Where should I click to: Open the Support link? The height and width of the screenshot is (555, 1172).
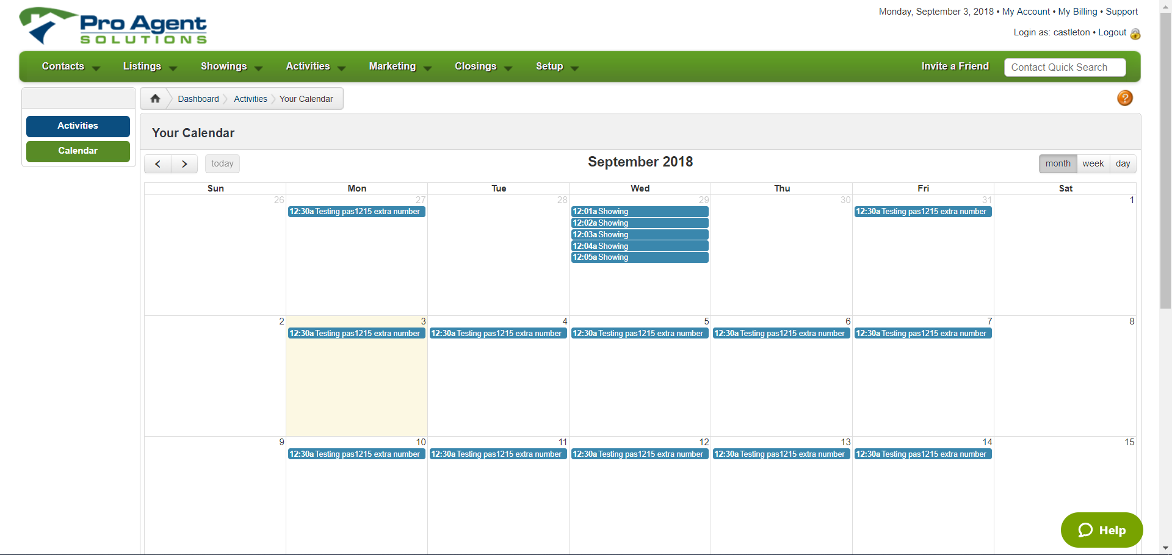1122,12
